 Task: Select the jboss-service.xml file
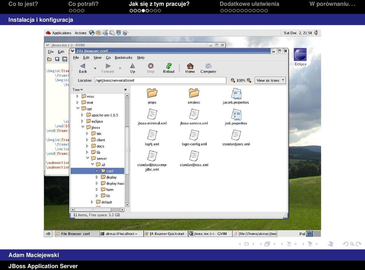click(x=194, y=117)
